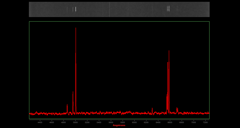This screenshot has height=128, width=240.
Task: Click the 6600 axis tick label
Action: click(170, 122)
